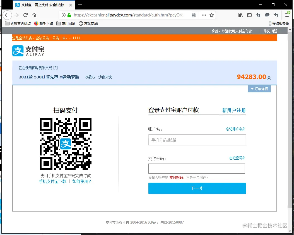
Task: Select the 支付宝 - 网上支付 tab
Action: [x=44, y=5]
